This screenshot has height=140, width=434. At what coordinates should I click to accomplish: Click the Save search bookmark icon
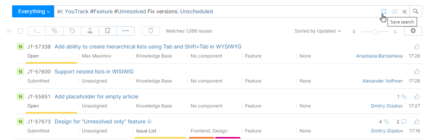point(384,12)
